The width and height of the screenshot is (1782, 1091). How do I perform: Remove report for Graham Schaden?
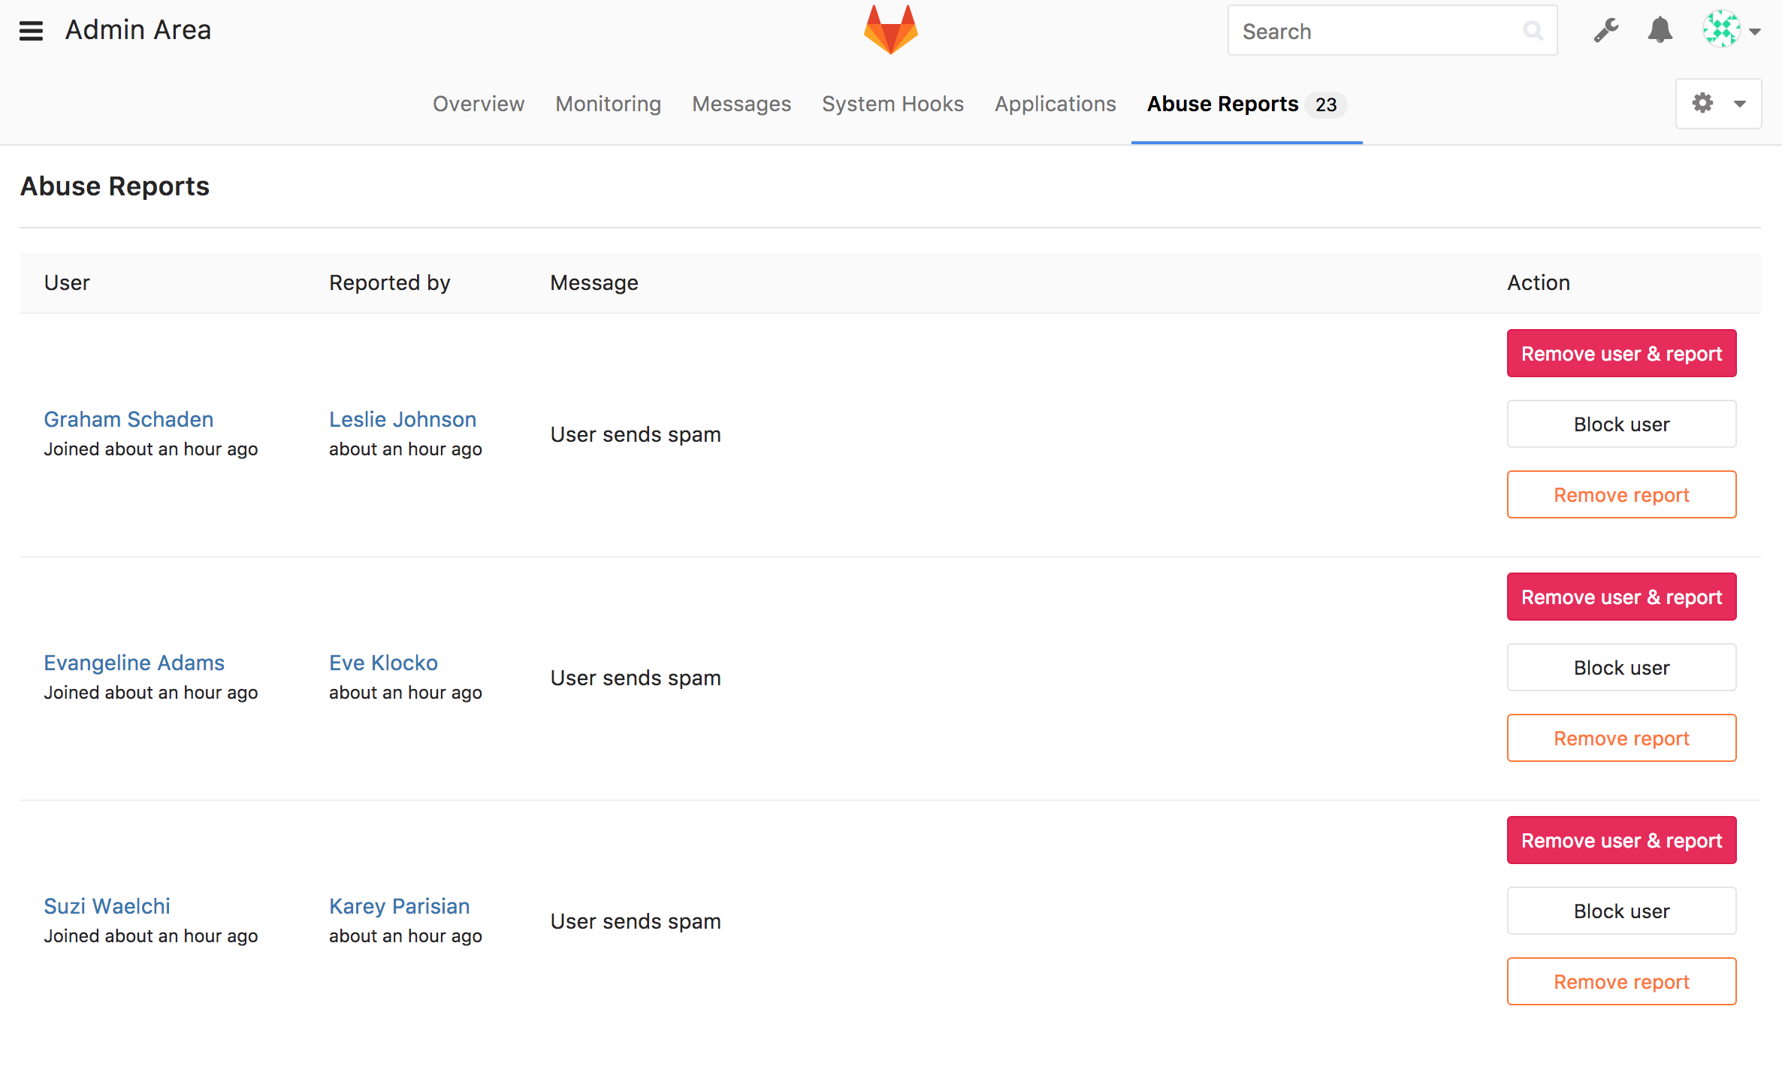pyautogui.click(x=1621, y=494)
